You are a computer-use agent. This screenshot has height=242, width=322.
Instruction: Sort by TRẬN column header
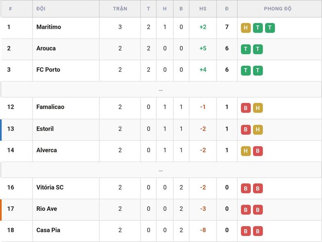tap(120, 9)
